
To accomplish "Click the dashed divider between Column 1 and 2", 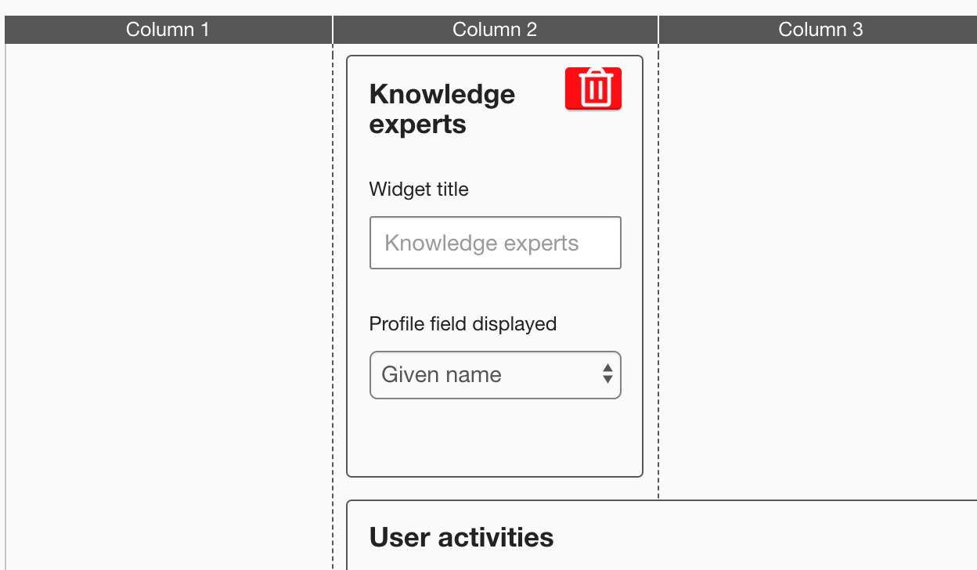I will click(333, 313).
